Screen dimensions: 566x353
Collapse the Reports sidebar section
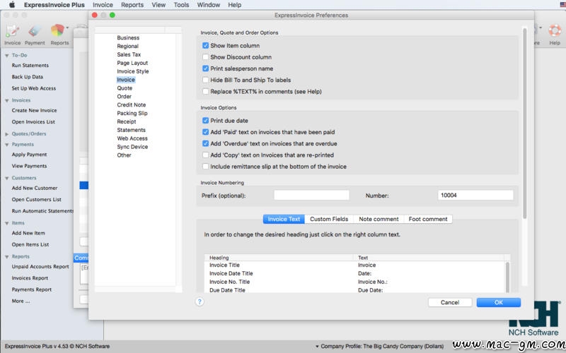(x=6, y=257)
